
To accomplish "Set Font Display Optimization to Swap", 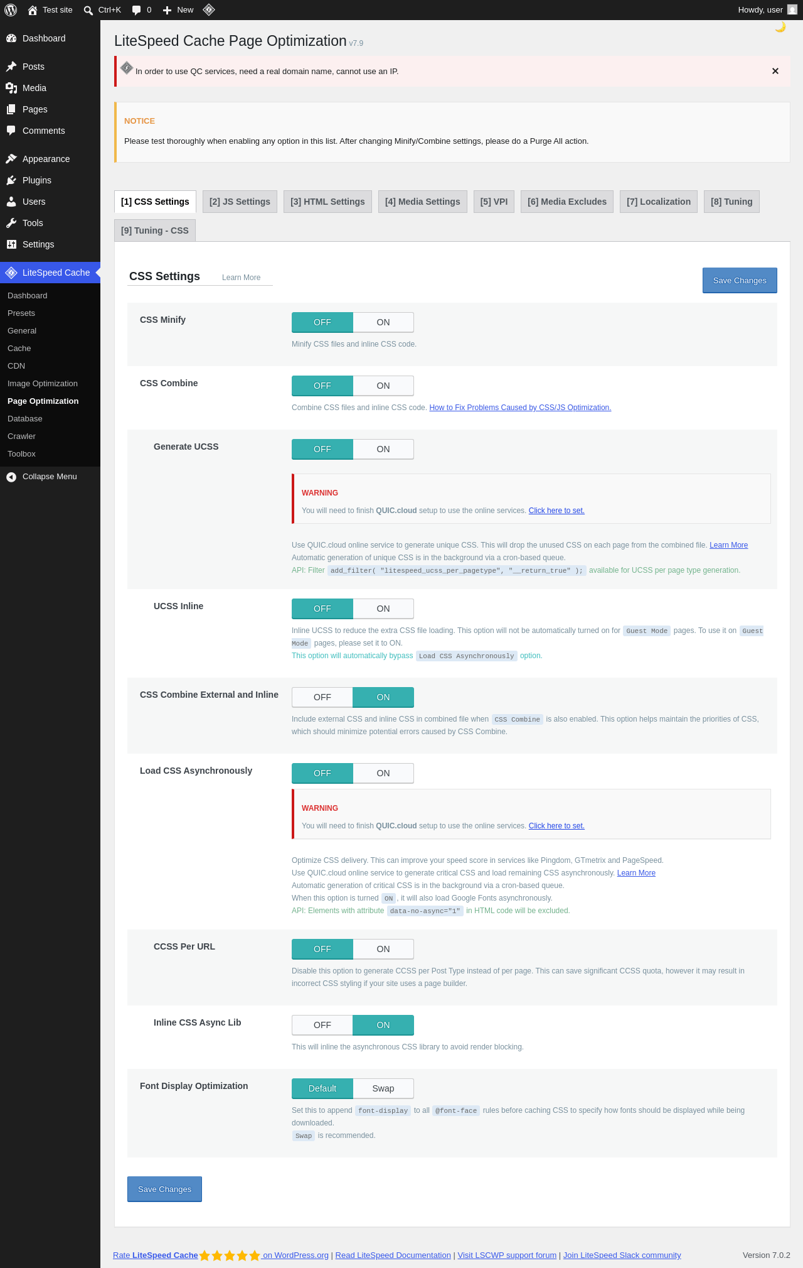I will [383, 1088].
